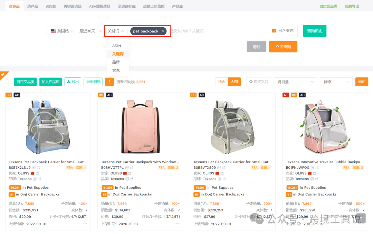Open the 最近30天 time range dropdown
The image size is (373, 234).
click(x=90, y=31)
